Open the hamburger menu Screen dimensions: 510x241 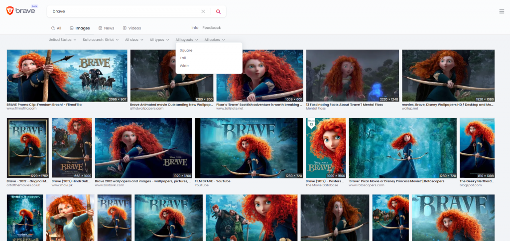pyautogui.click(x=502, y=11)
